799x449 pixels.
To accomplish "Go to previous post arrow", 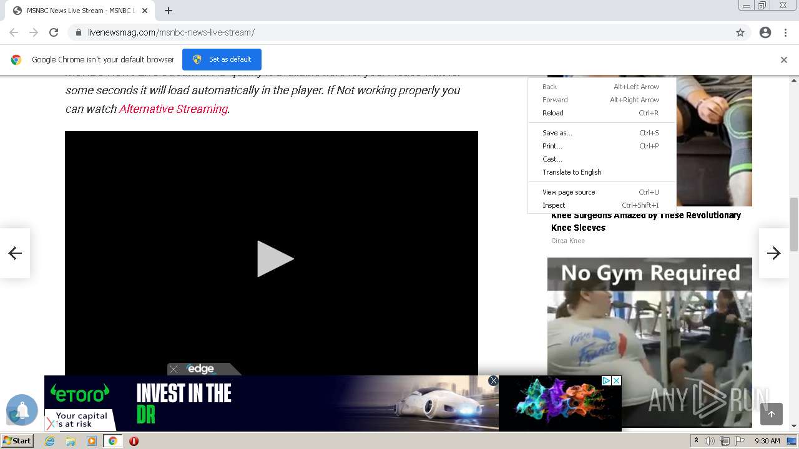I will (x=15, y=253).
